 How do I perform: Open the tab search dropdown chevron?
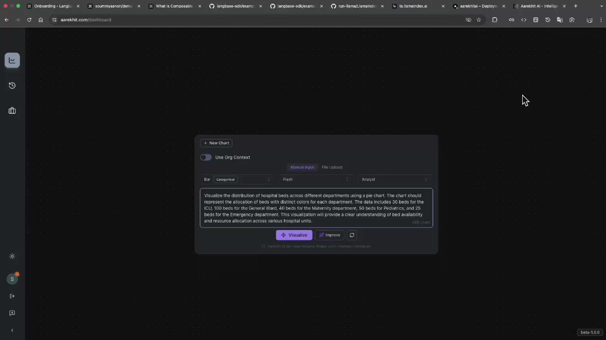(x=600, y=6)
